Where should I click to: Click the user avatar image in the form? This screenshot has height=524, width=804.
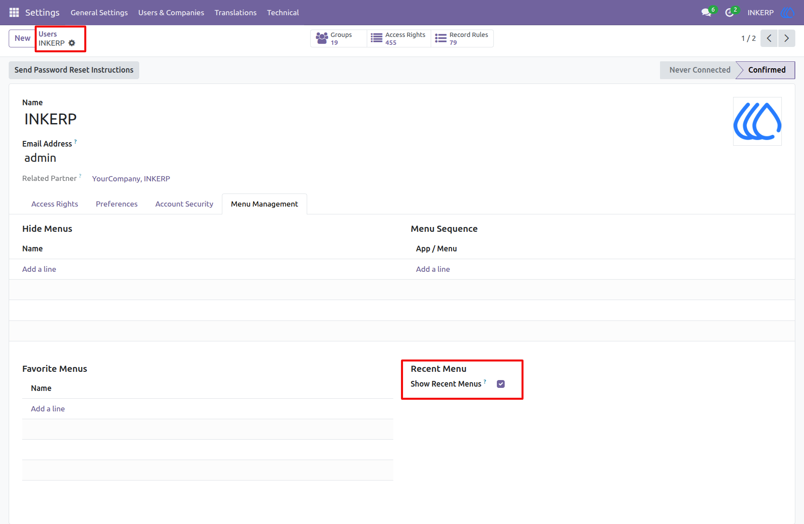[x=757, y=121]
